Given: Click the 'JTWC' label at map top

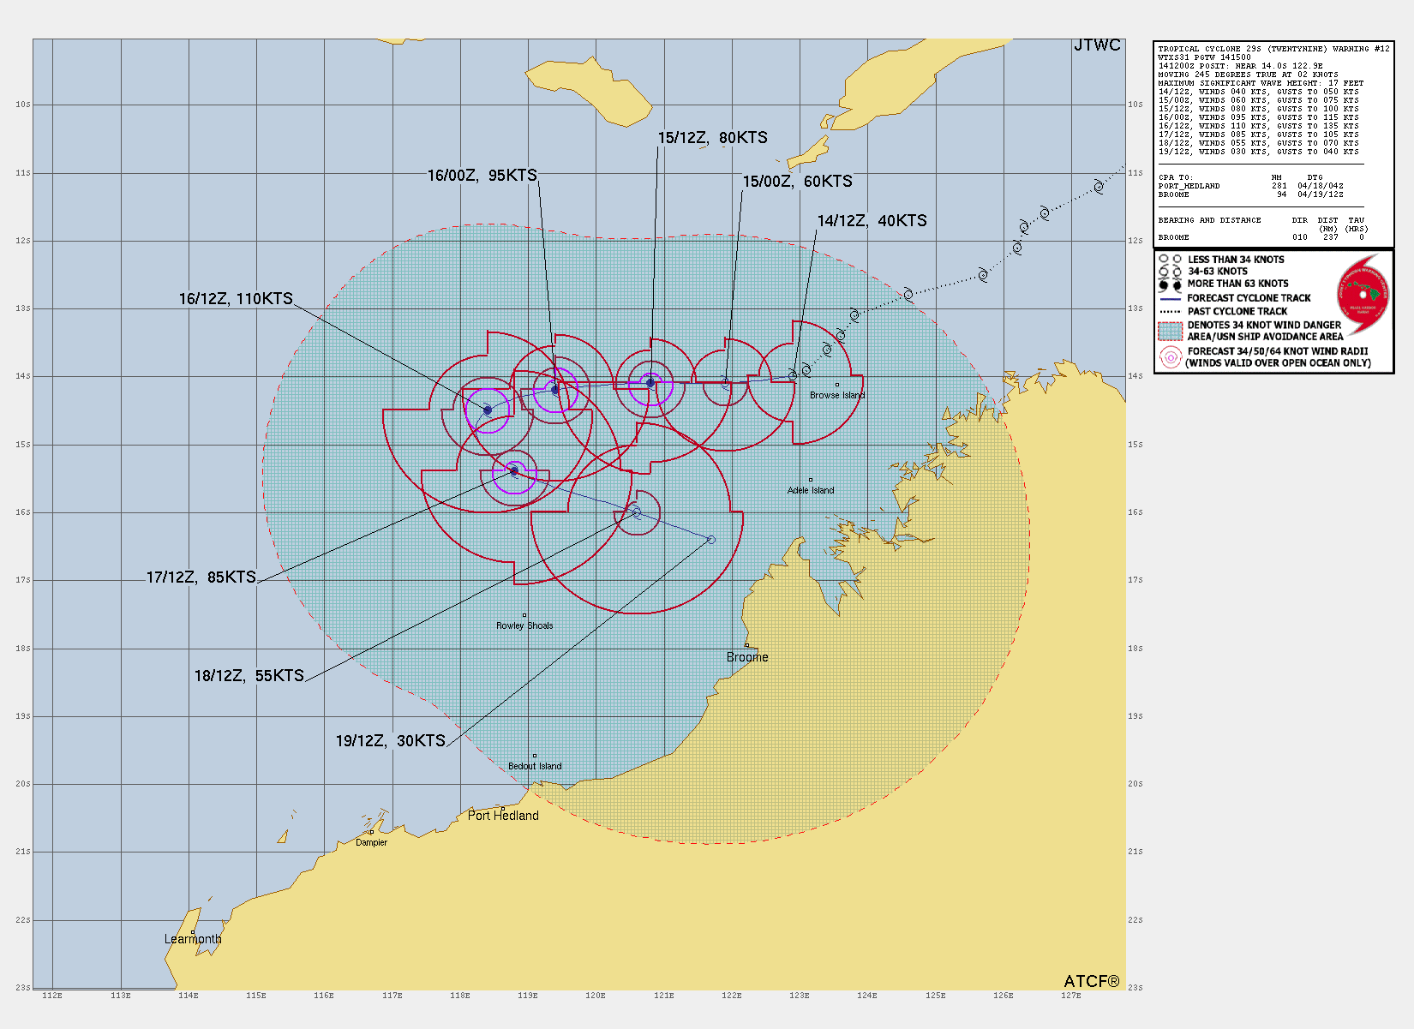Looking at the screenshot, I should click(x=1097, y=45).
